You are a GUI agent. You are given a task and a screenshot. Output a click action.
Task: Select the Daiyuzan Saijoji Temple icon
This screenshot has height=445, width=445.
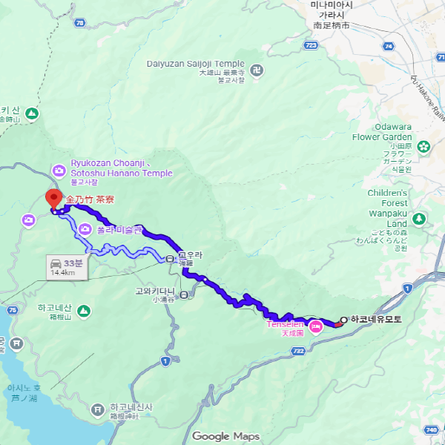[257, 70]
